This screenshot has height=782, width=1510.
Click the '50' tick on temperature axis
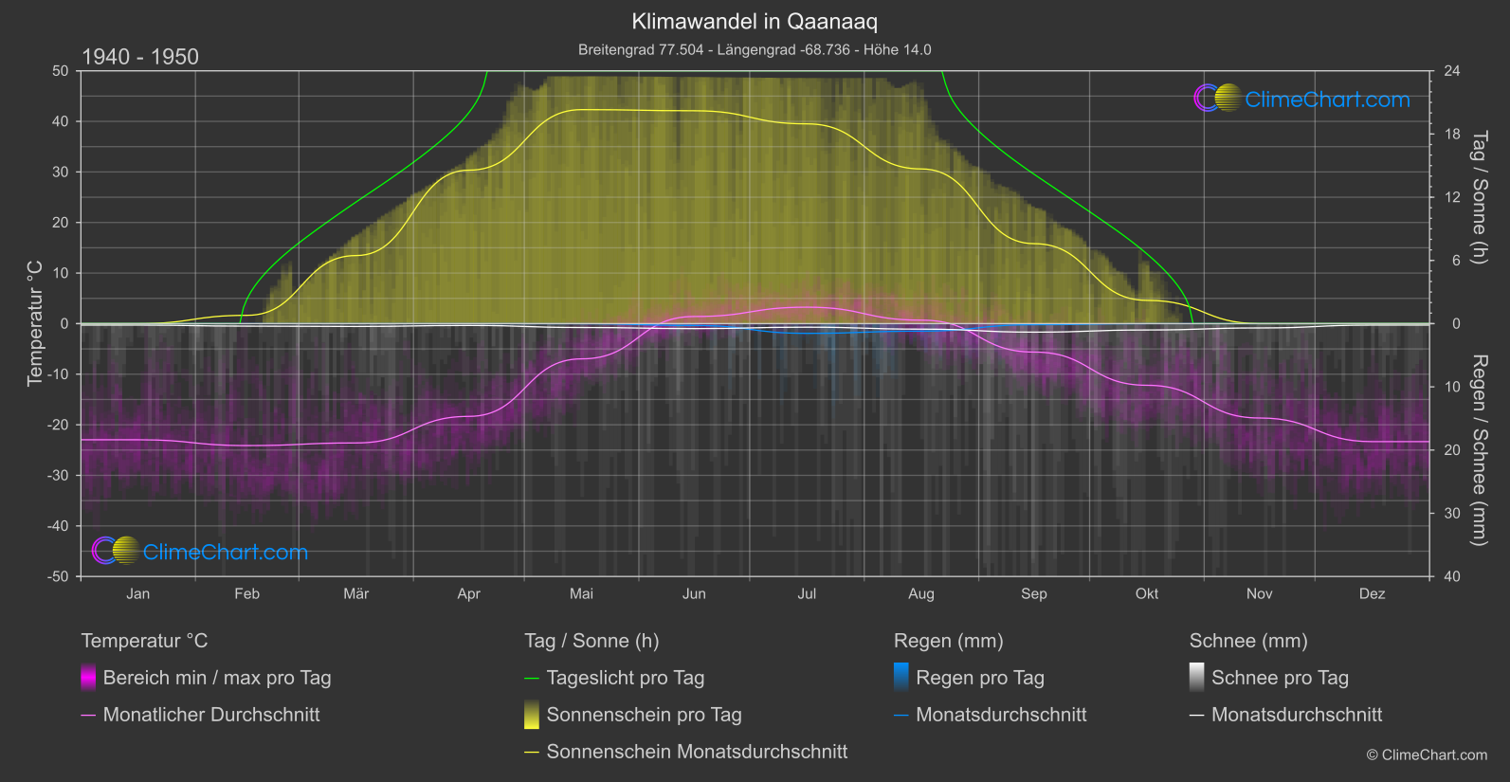click(x=61, y=71)
